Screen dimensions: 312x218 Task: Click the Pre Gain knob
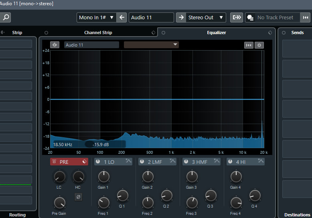click(59, 203)
